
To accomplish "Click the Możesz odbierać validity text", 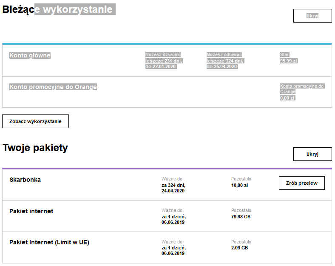I will point(225,61).
